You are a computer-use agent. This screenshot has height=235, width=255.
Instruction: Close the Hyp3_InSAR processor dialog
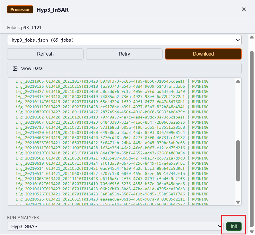[x=244, y=9]
